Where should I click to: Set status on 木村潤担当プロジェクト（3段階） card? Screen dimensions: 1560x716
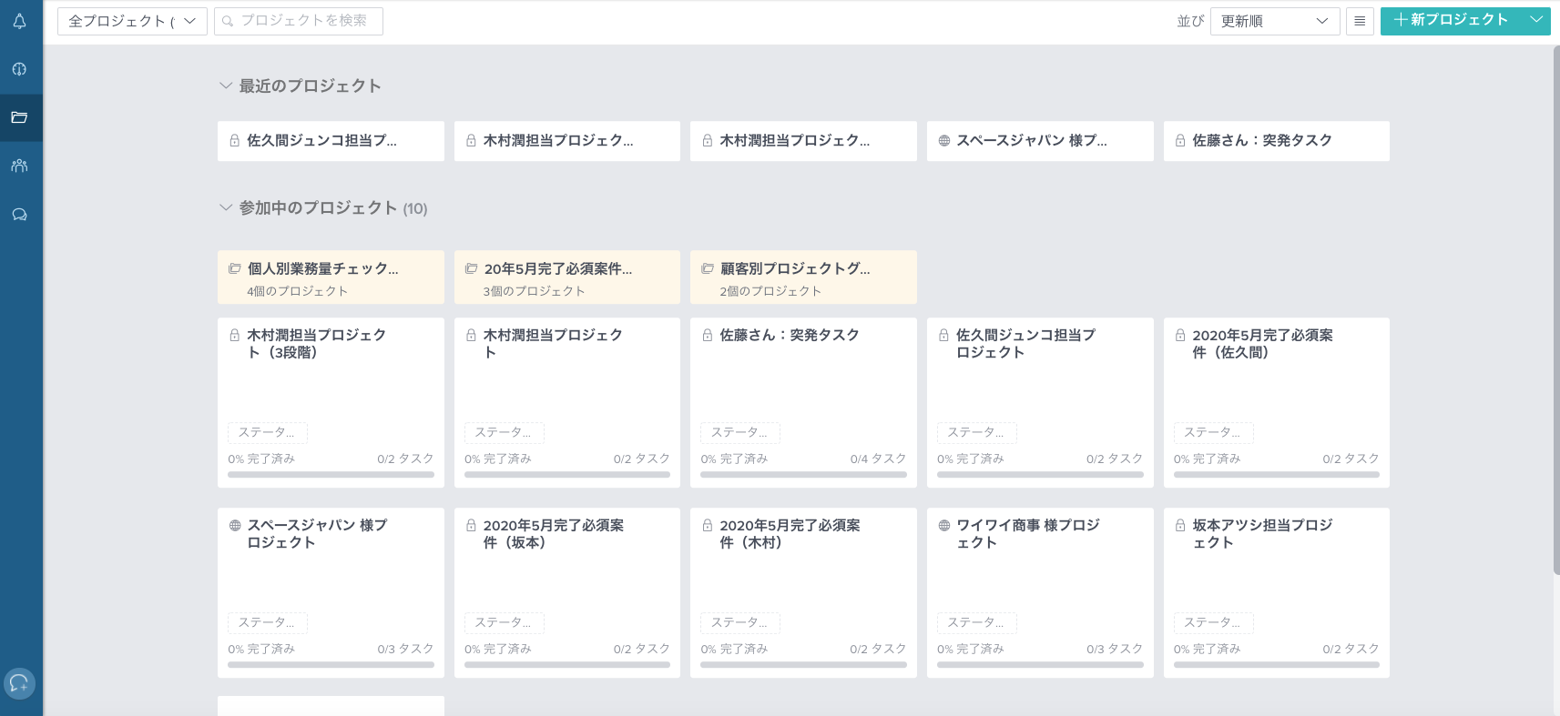pyautogui.click(x=267, y=433)
